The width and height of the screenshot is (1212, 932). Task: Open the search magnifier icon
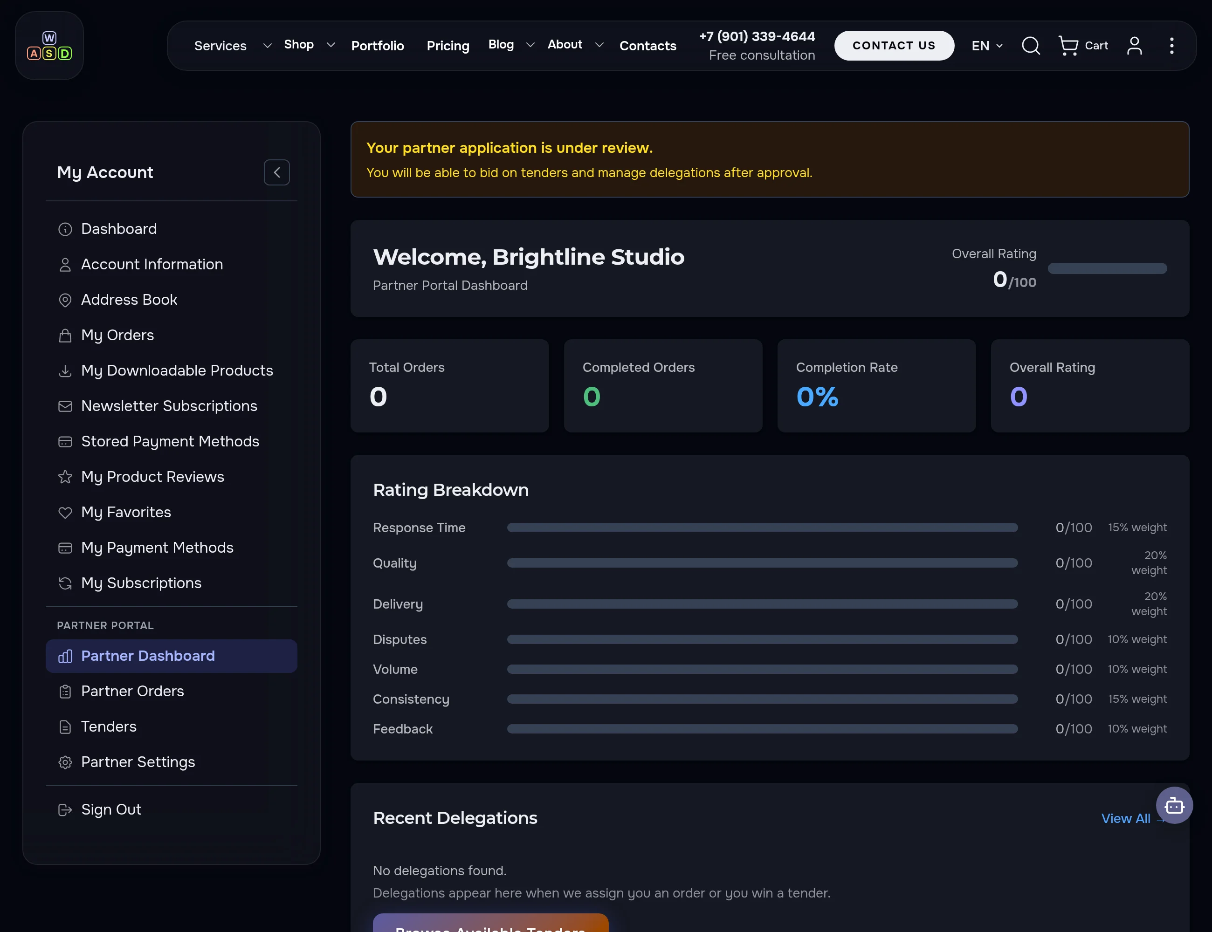click(1031, 46)
